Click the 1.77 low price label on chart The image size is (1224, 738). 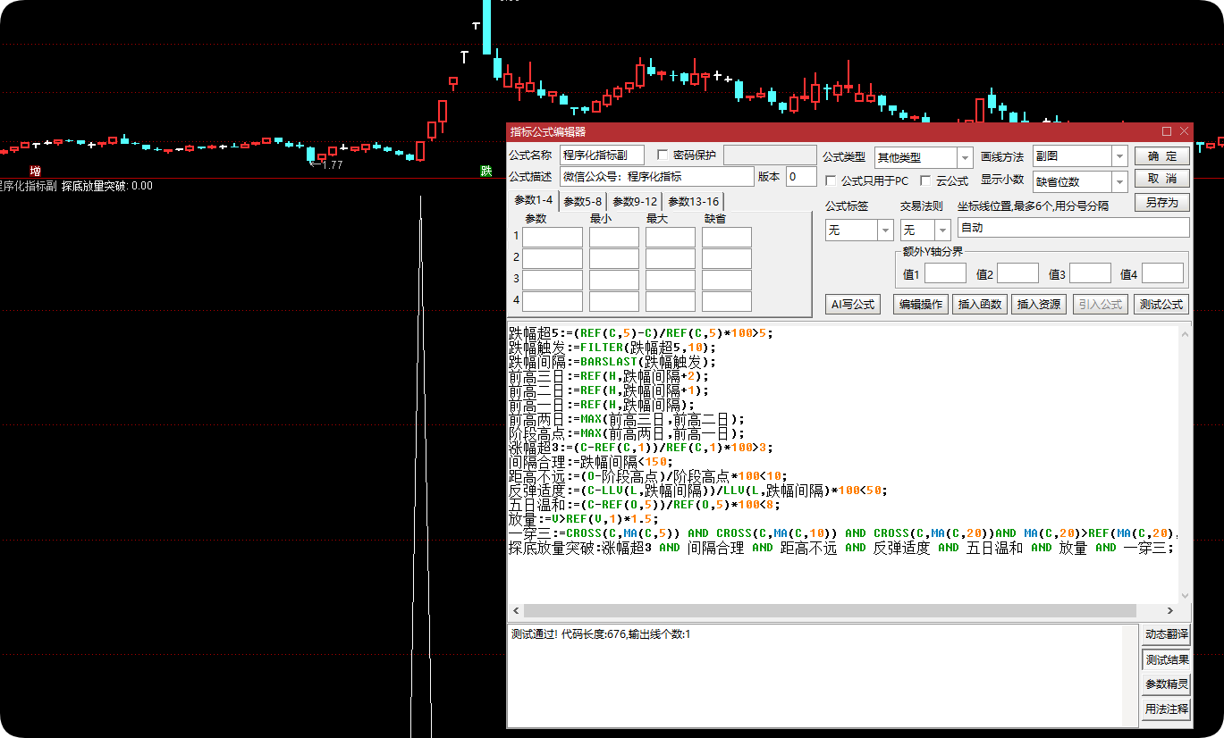(326, 164)
